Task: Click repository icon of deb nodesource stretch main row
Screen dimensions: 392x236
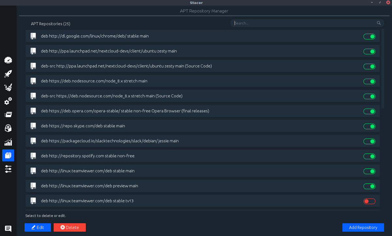Action: pos(33,81)
